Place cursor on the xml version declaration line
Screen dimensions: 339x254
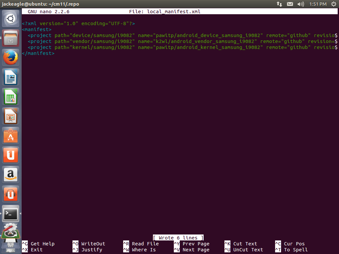[78, 23]
